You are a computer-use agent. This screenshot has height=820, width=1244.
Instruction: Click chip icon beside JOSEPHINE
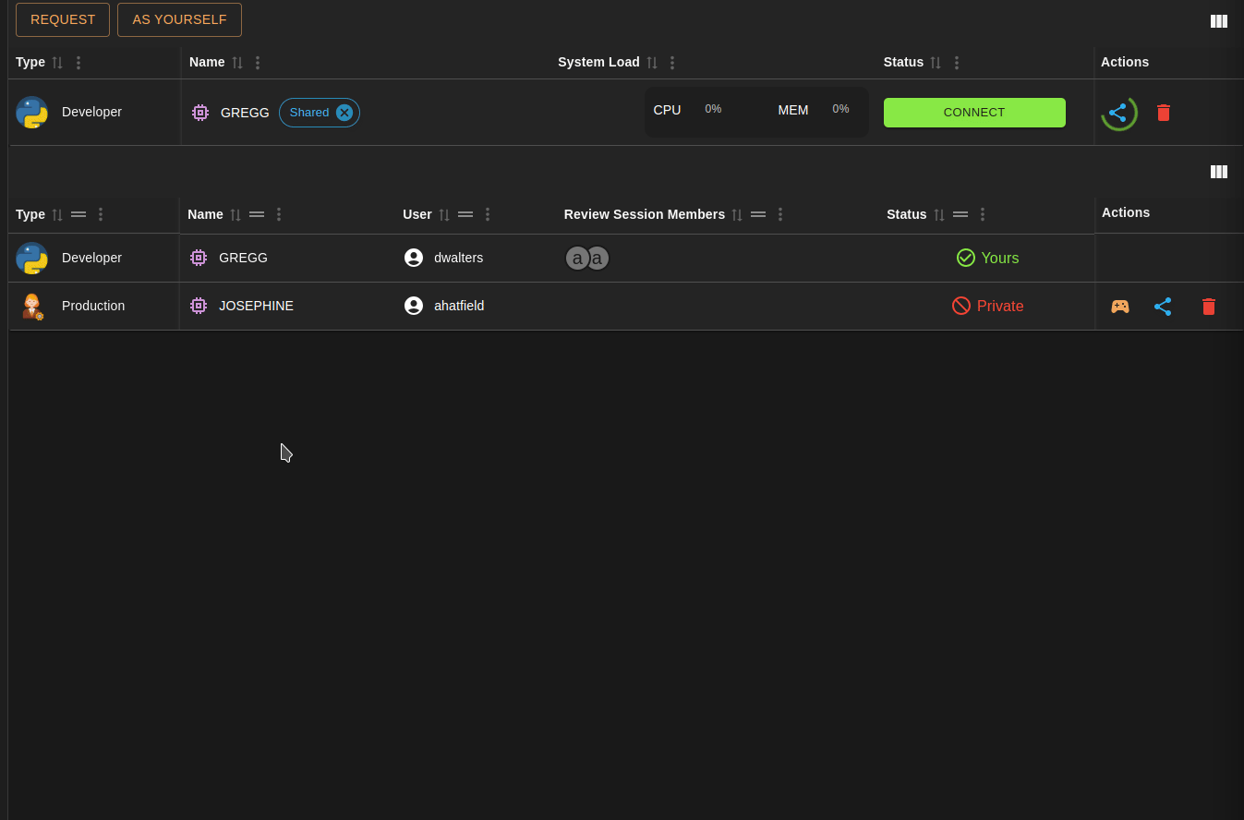pos(199,306)
